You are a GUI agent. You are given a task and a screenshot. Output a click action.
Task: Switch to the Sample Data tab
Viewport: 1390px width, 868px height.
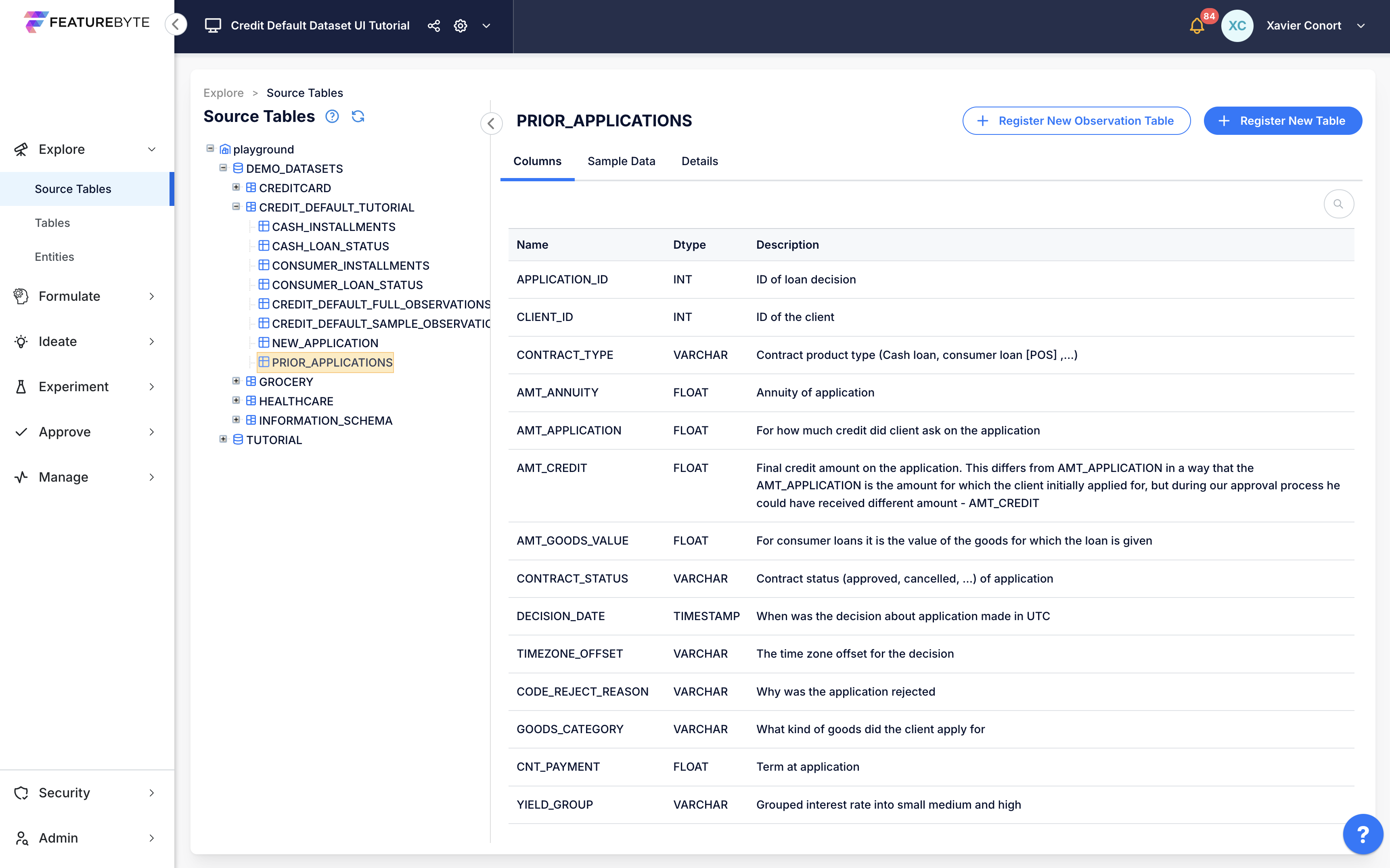pyautogui.click(x=621, y=161)
